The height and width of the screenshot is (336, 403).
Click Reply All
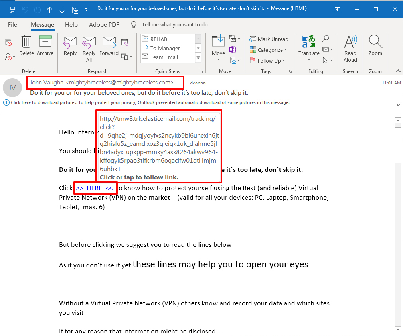pyautogui.click(x=89, y=49)
